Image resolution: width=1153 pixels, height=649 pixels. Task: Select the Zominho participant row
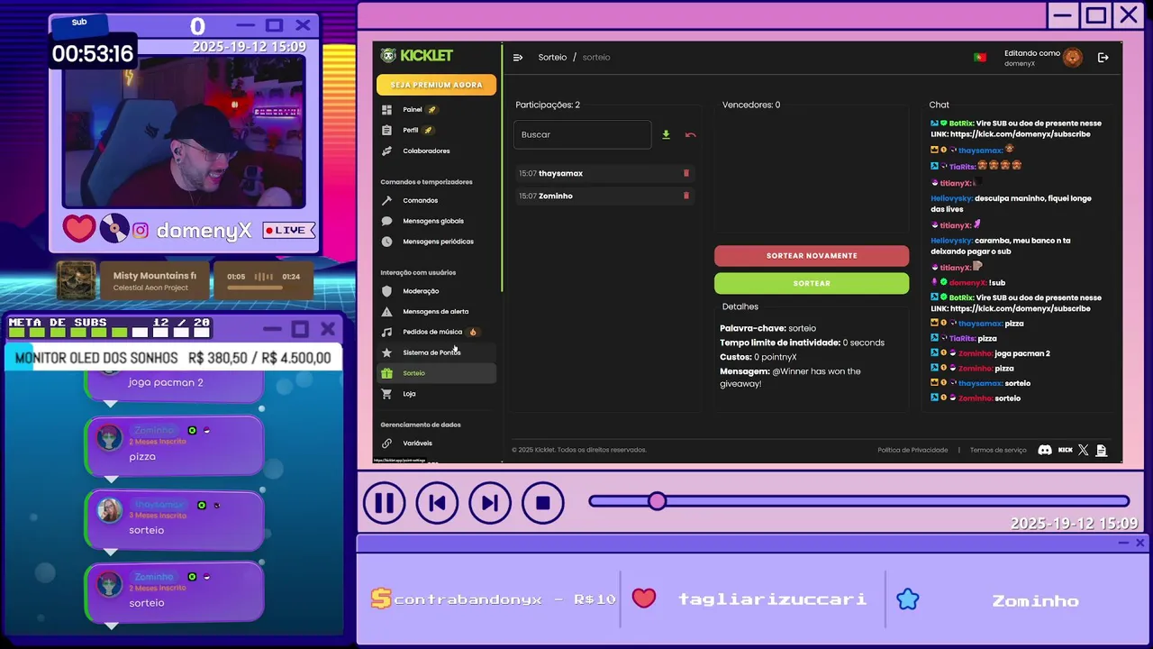click(x=605, y=196)
